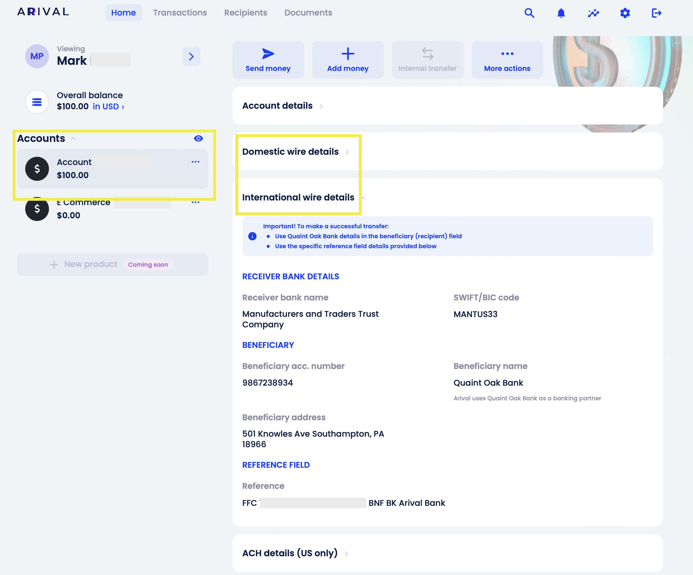Click Overall balance $100.00 amount

pos(73,107)
